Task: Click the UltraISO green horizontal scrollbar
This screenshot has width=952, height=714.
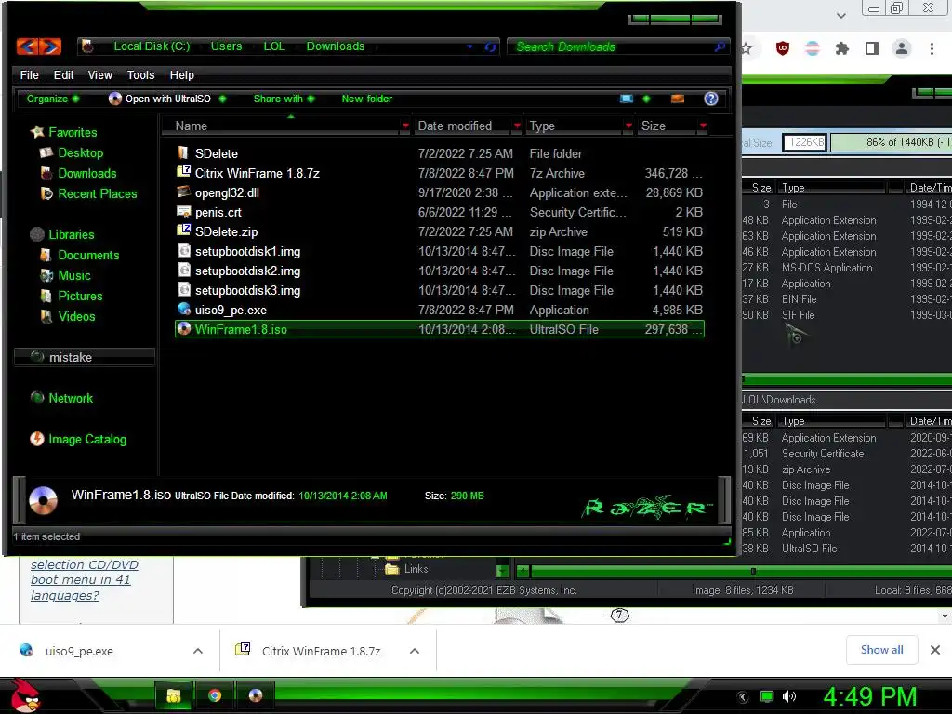Action: (x=741, y=572)
